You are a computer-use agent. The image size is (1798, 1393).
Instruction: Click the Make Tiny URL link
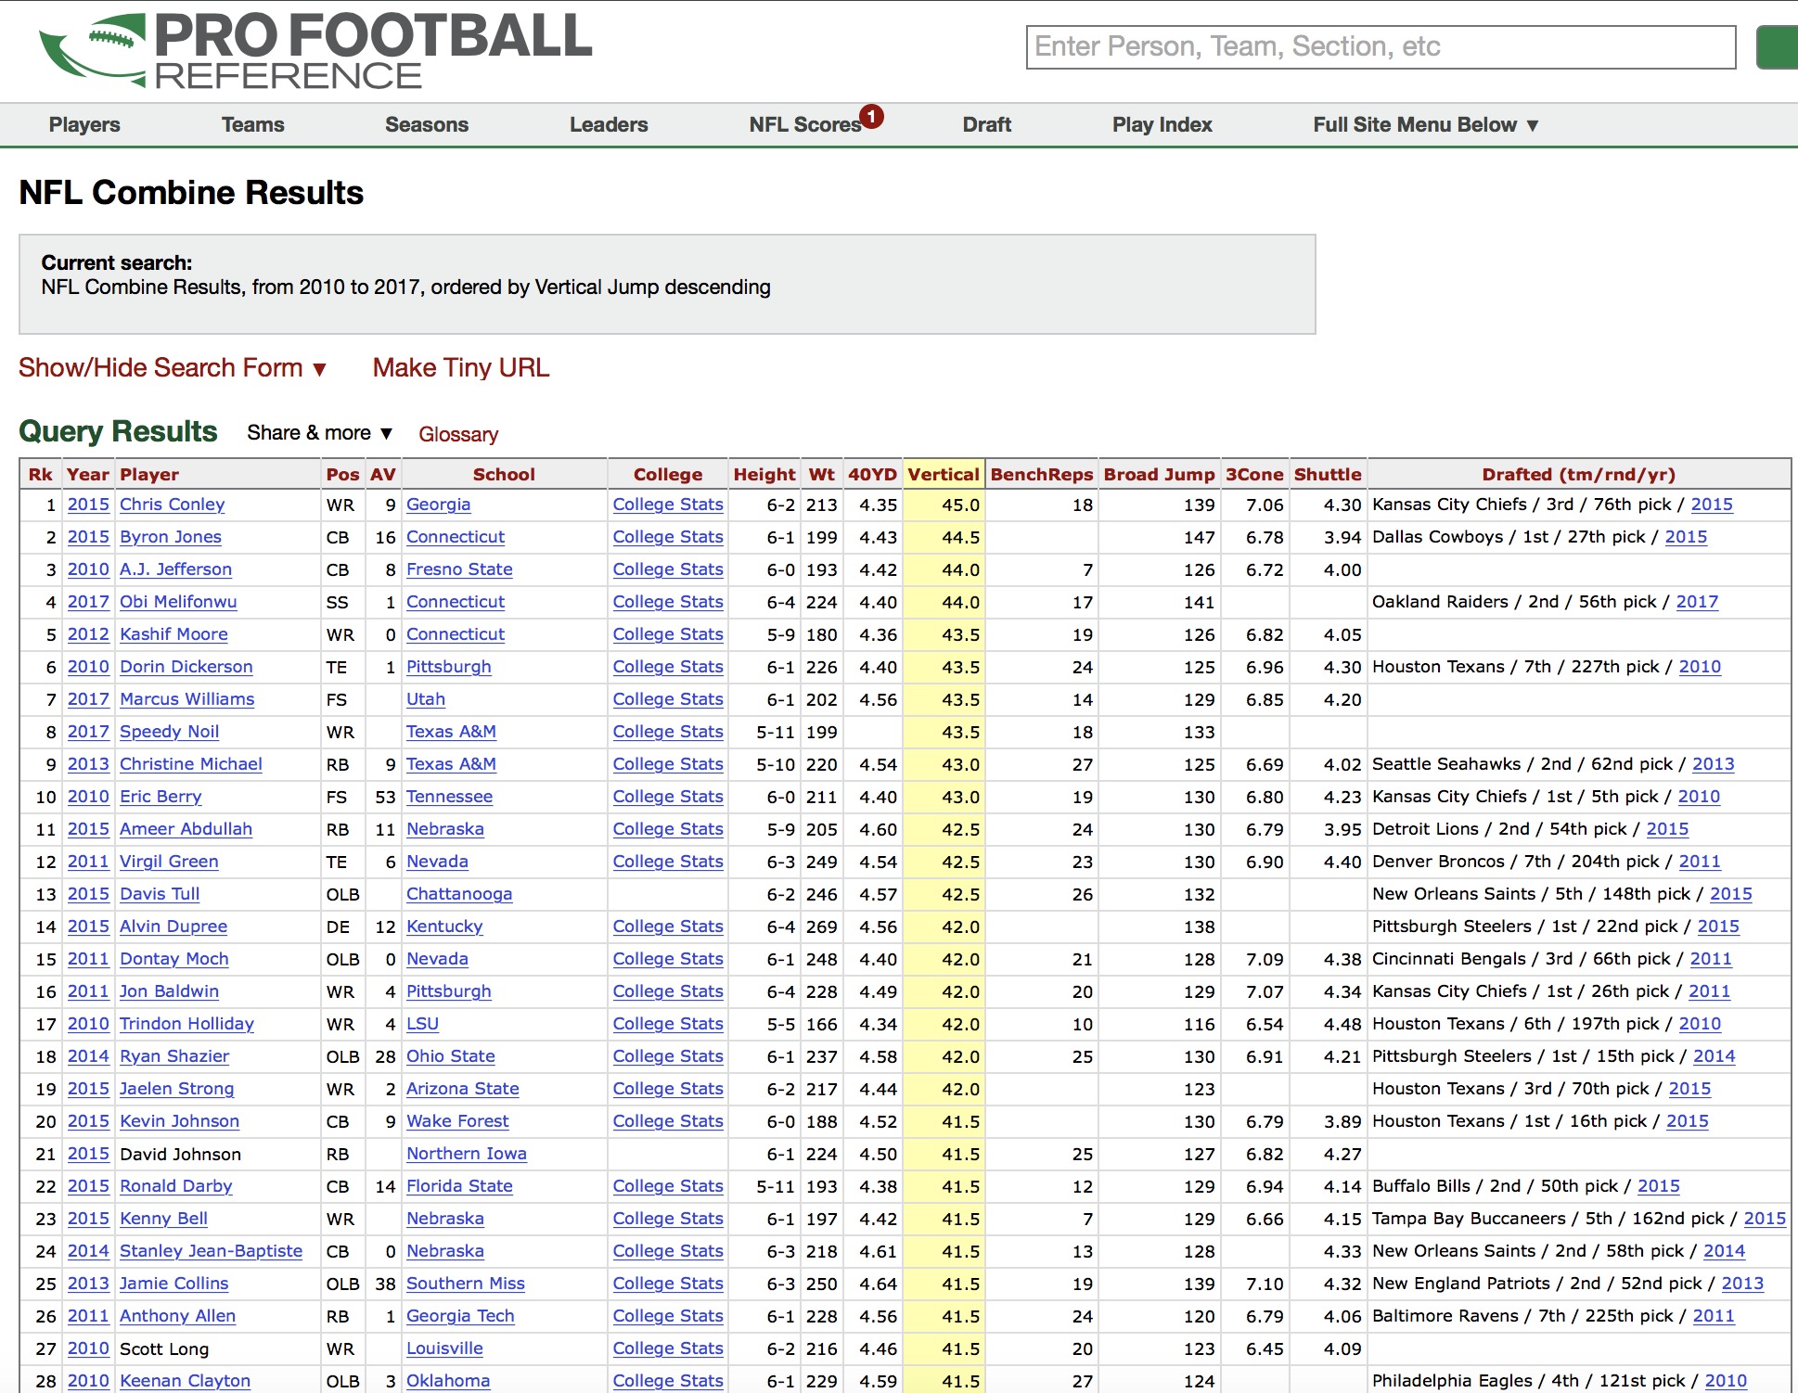click(x=461, y=368)
